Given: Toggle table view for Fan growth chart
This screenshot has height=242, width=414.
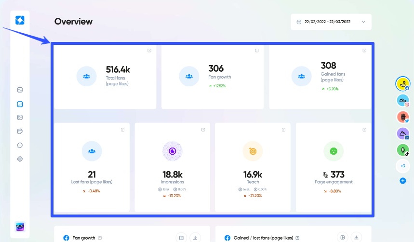Looking at the screenshot, I should coord(181,237).
